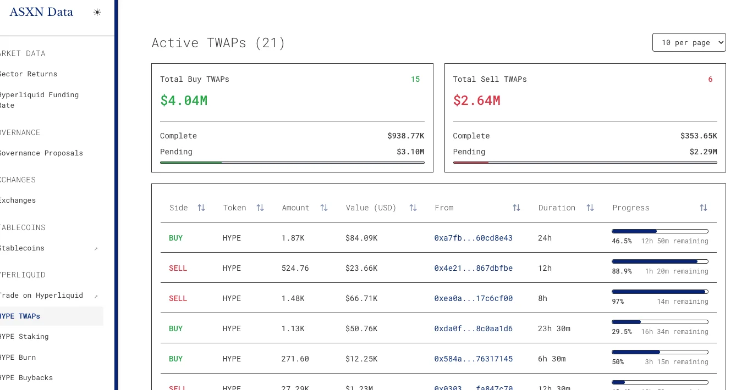
Task: Click external link arrow beside Stablecoins
Action: (x=96, y=249)
